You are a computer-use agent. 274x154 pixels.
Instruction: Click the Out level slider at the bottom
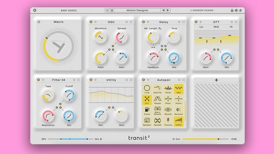point(201,139)
